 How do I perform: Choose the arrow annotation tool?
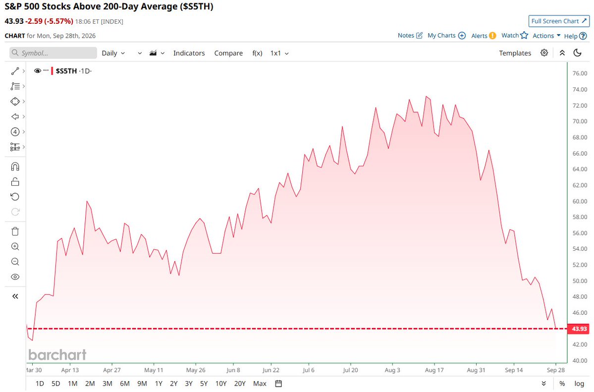(x=15, y=116)
